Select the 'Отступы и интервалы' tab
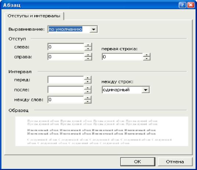This screenshot has height=170, width=197. [34, 16]
